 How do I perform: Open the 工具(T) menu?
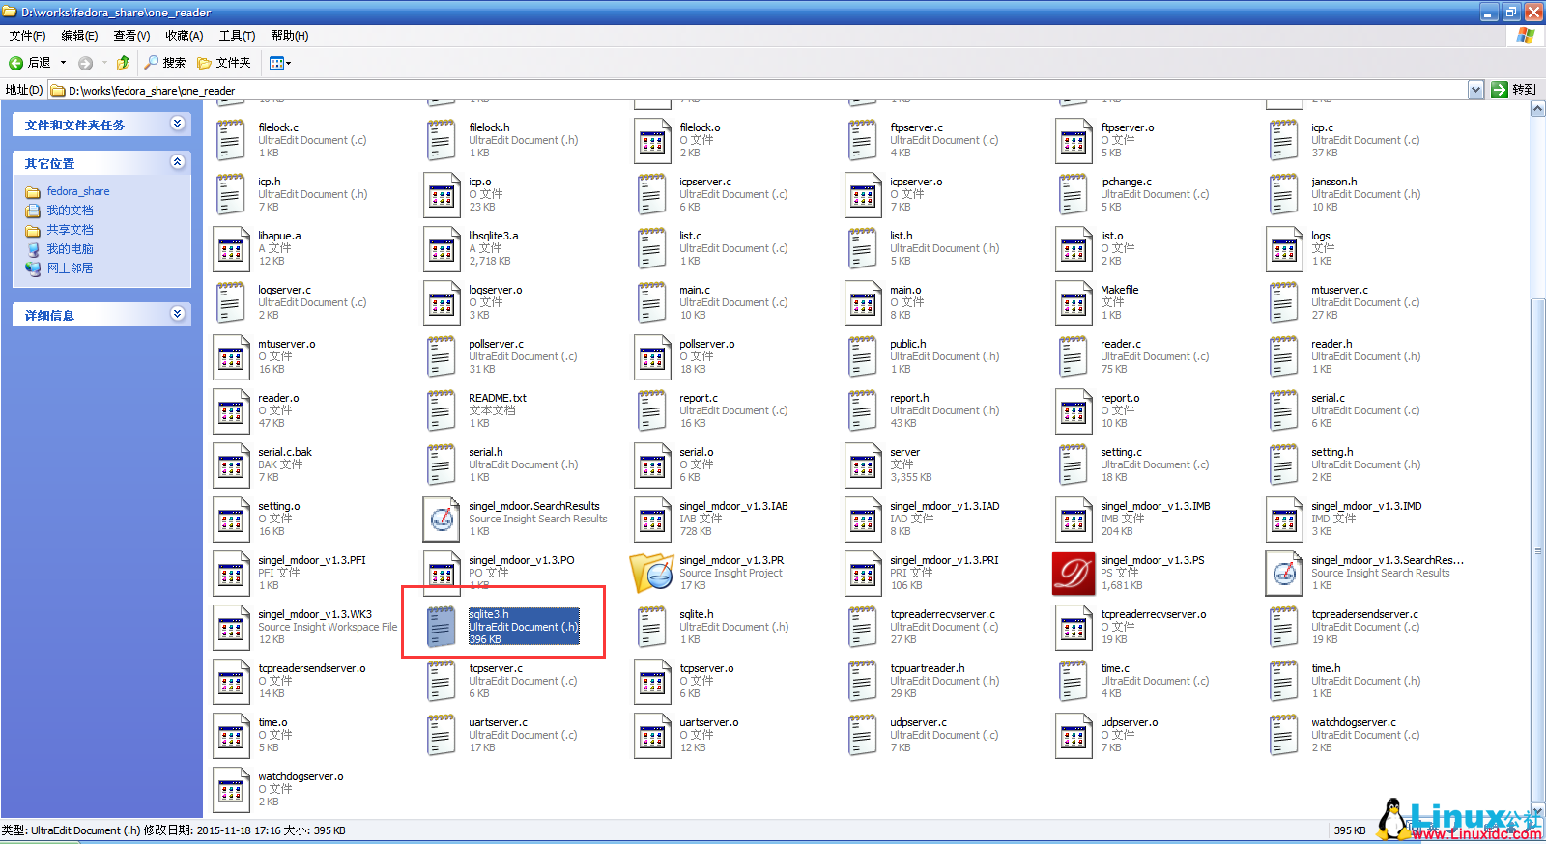[237, 36]
